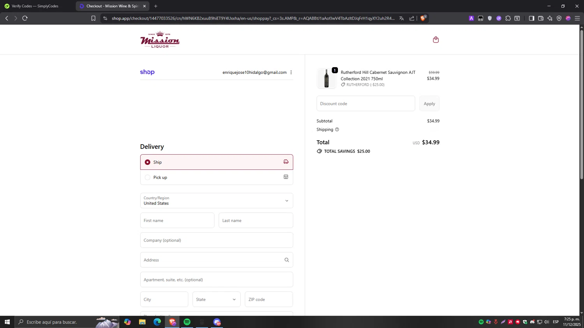This screenshot has height=328, width=584.
Task: Open the Brave wallet icon
Action: pyautogui.click(x=541, y=18)
